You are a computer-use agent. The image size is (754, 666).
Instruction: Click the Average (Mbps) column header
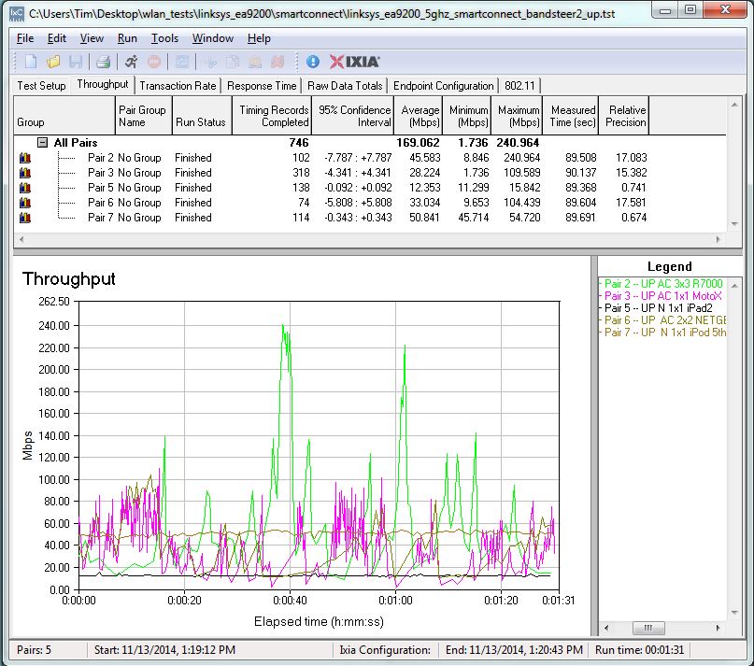point(419,116)
